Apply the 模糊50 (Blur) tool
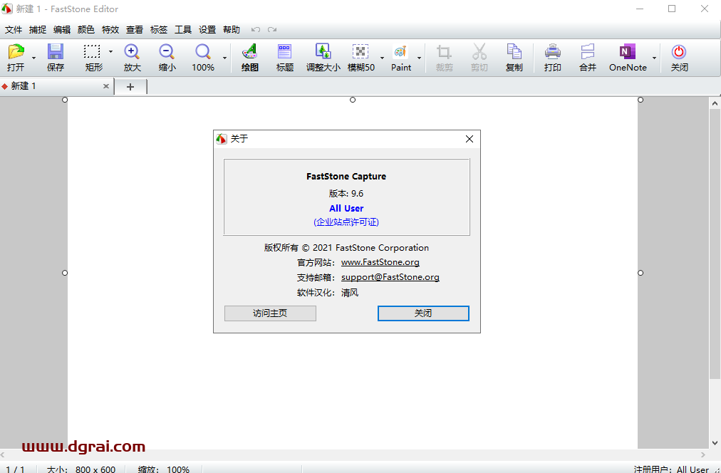Screen dimensions: 721x473 coord(362,57)
